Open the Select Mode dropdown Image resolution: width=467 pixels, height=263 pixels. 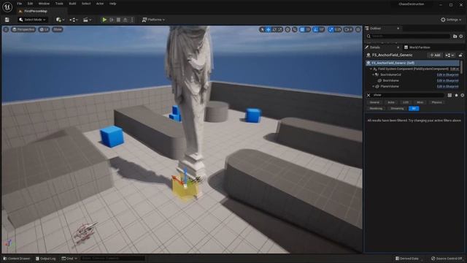point(32,20)
